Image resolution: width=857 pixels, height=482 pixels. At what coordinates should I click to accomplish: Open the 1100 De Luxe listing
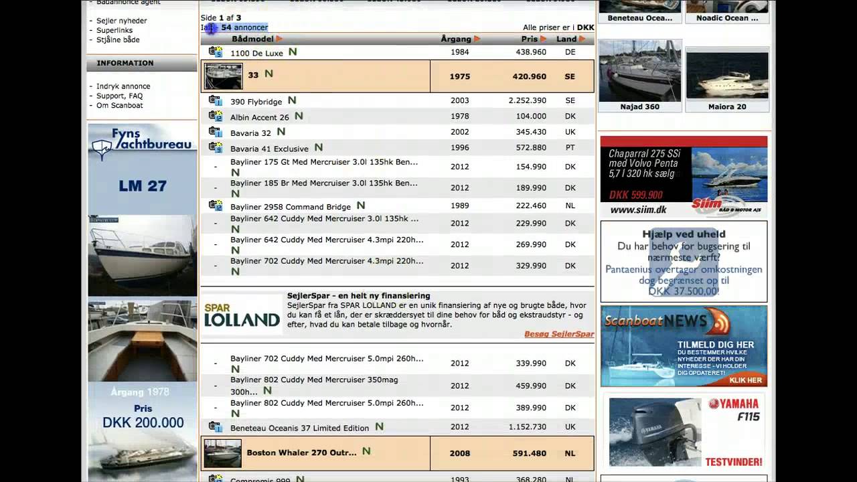point(256,53)
